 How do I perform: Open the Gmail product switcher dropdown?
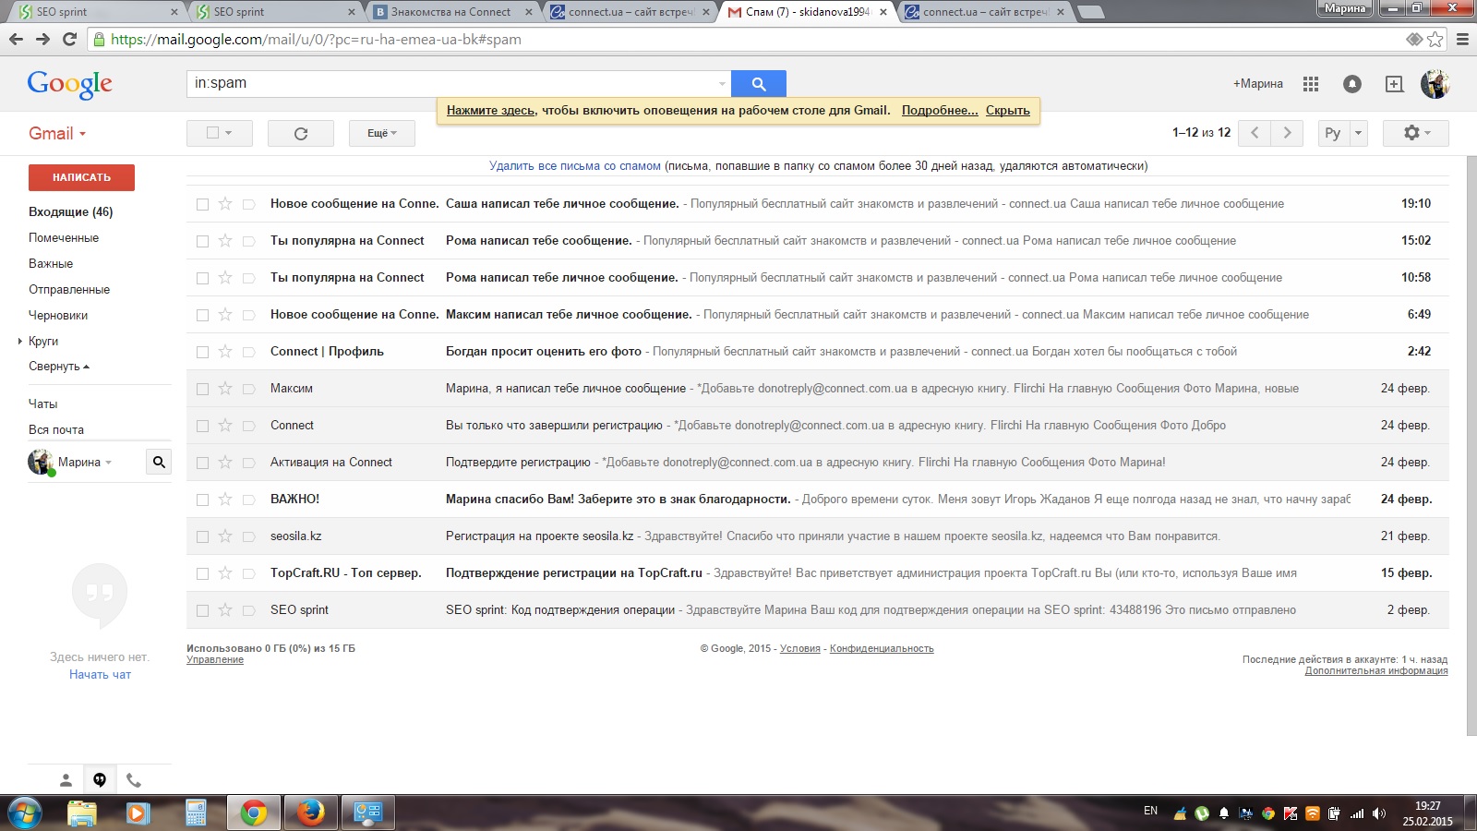[57, 133]
